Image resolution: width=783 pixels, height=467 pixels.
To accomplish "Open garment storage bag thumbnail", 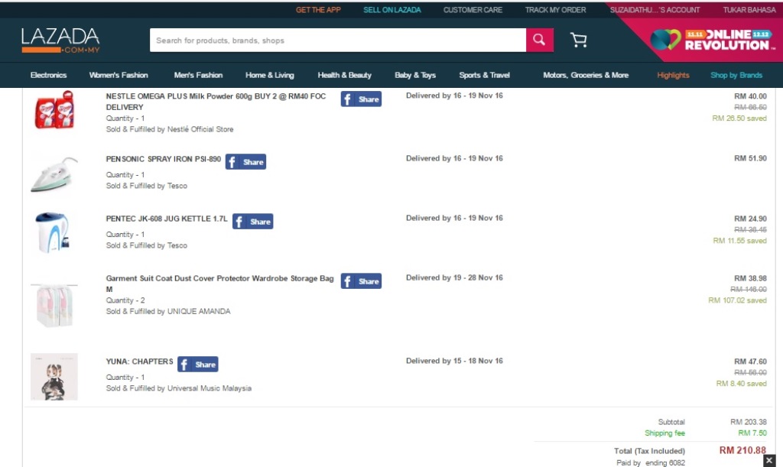I will [54, 305].
